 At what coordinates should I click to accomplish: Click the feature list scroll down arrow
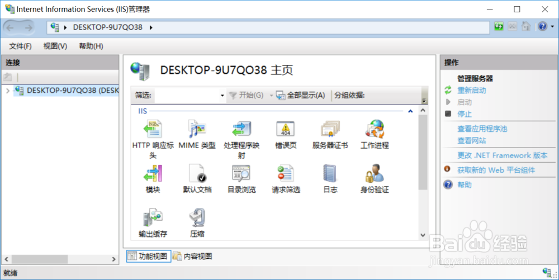pos(423,235)
